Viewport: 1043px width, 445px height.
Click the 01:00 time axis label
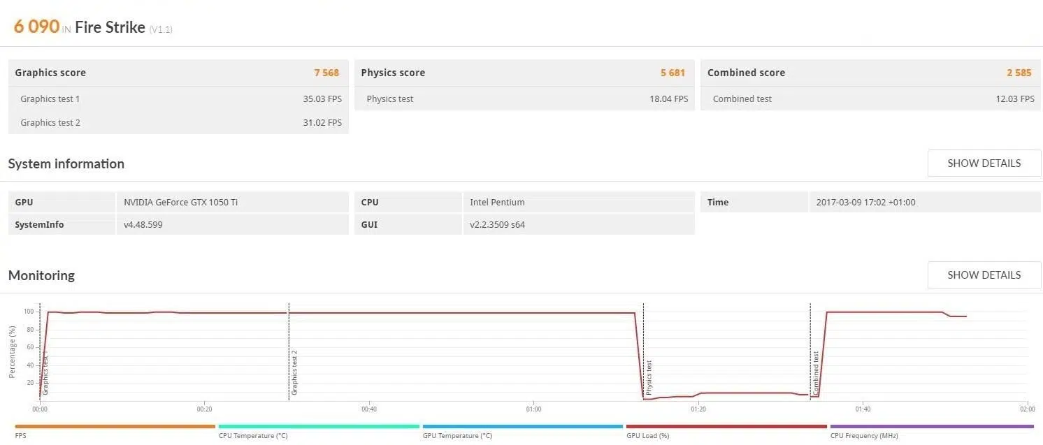[x=533, y=409]
